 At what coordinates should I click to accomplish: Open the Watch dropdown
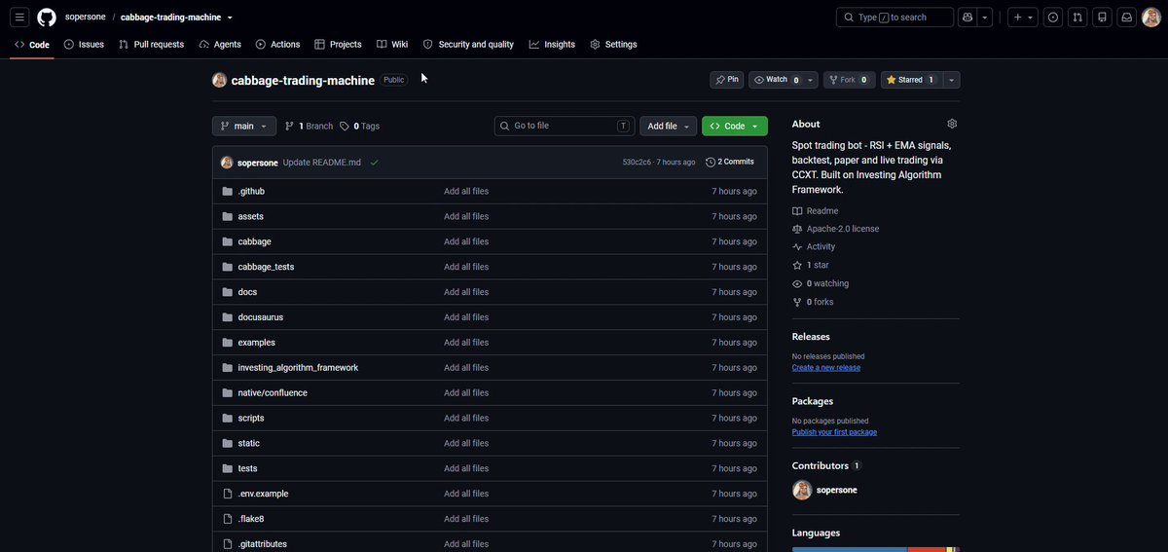click(x=784, y=80)
